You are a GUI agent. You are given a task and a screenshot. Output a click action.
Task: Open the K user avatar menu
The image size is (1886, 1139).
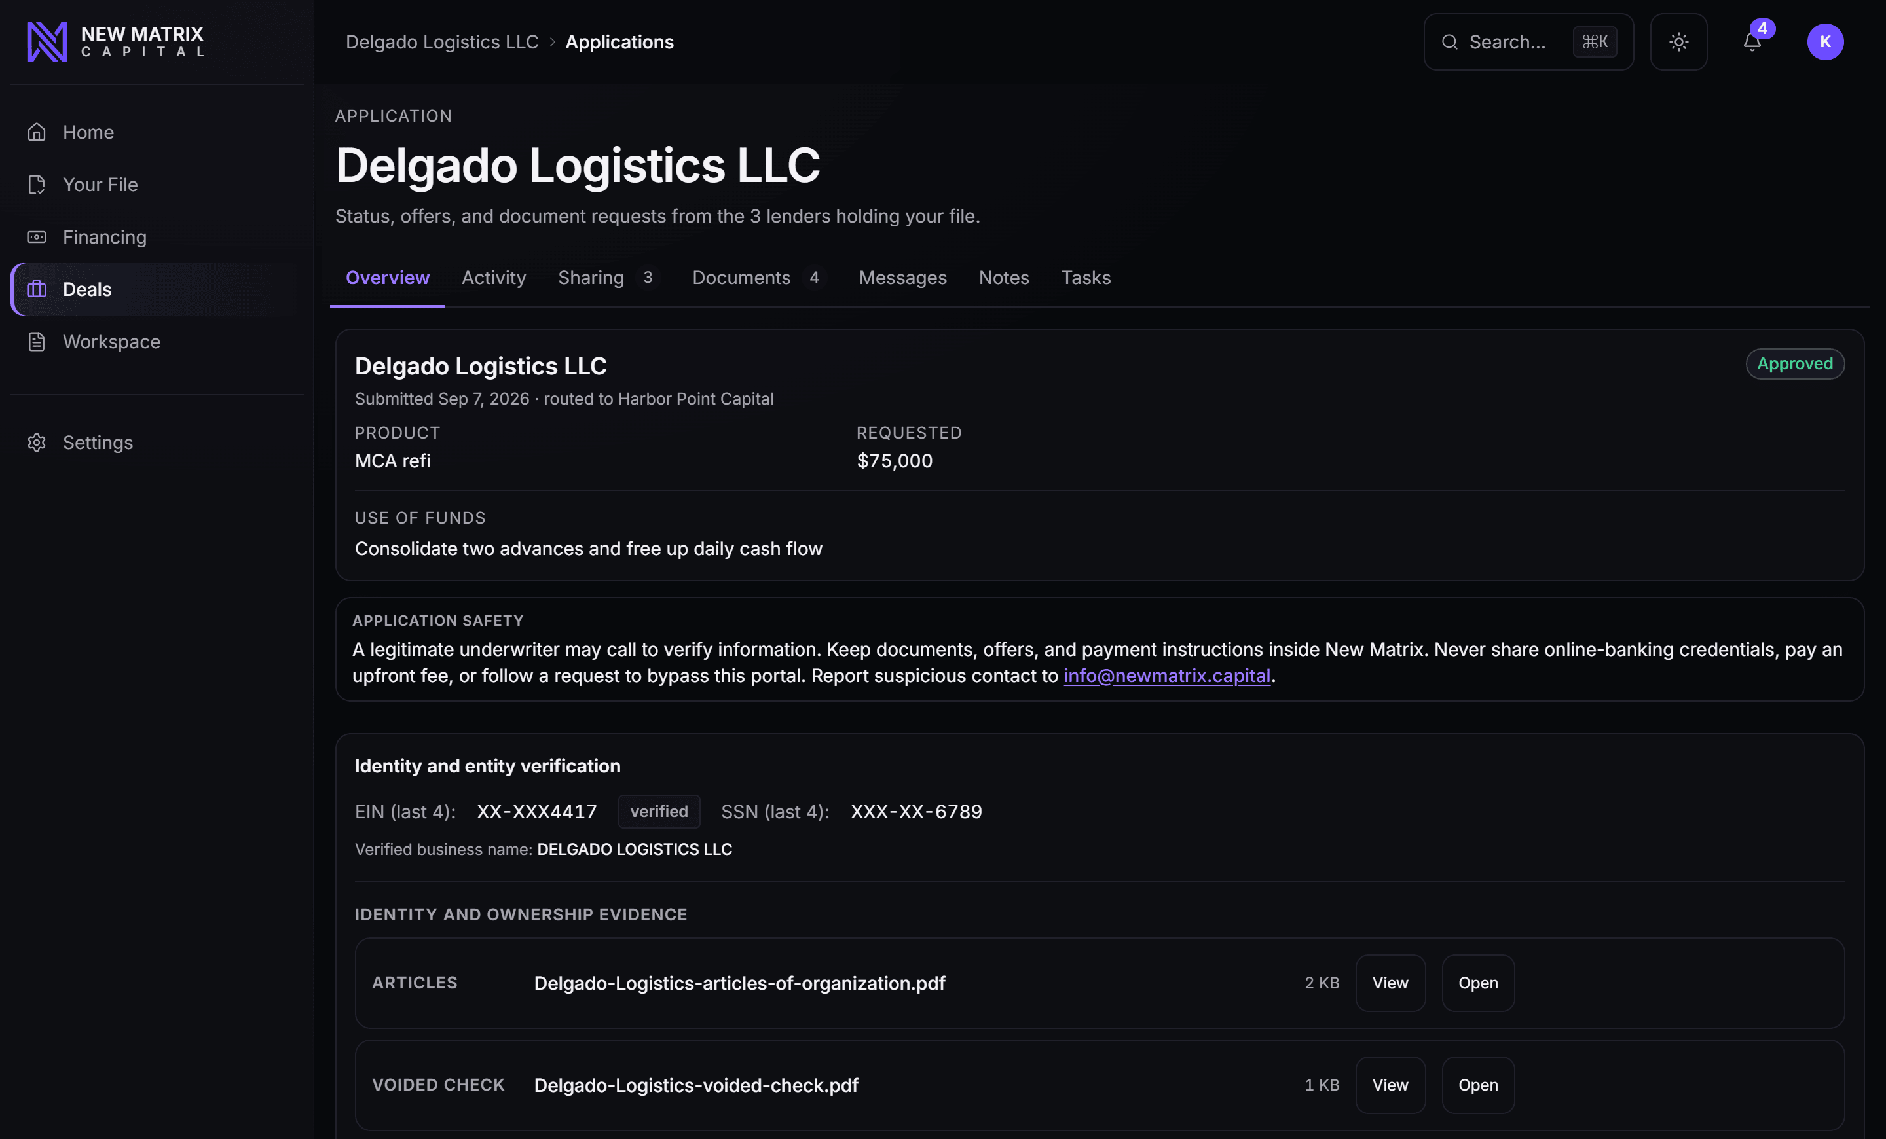pyautogui.click(x=1826, y=41)
